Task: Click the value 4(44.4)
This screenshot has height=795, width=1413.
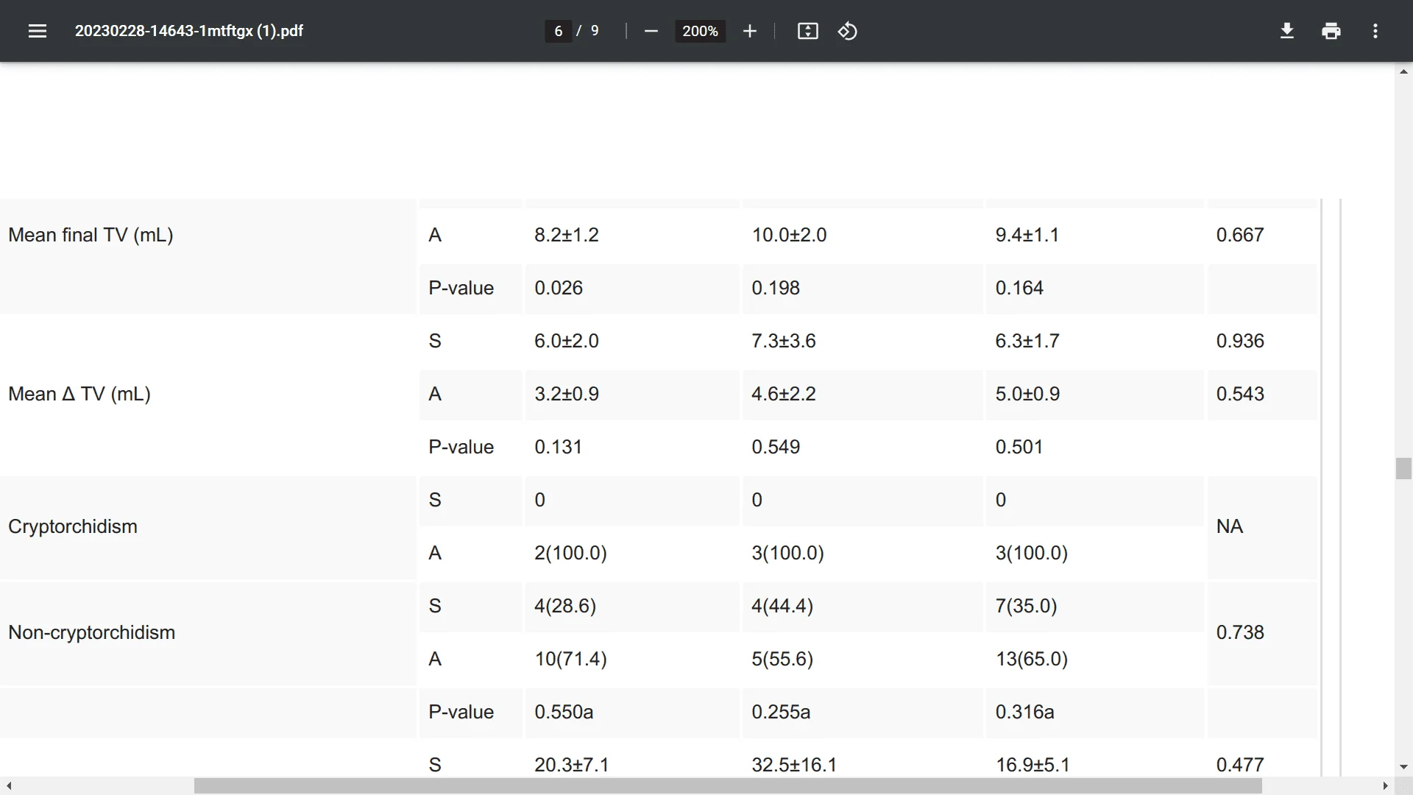Action: (x=782, y=606)
